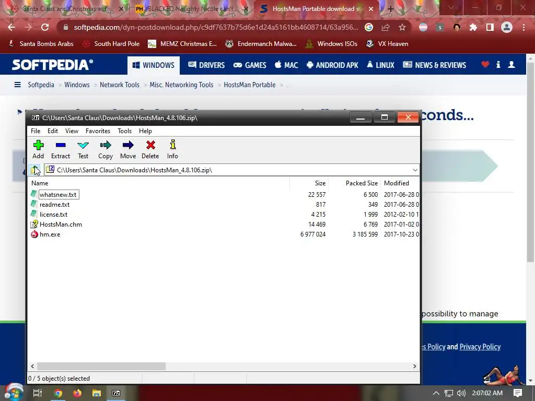Select the WINDOWS tab on Softpedia
The height and width of the screenshot is (401, 535).
[154, 65]
